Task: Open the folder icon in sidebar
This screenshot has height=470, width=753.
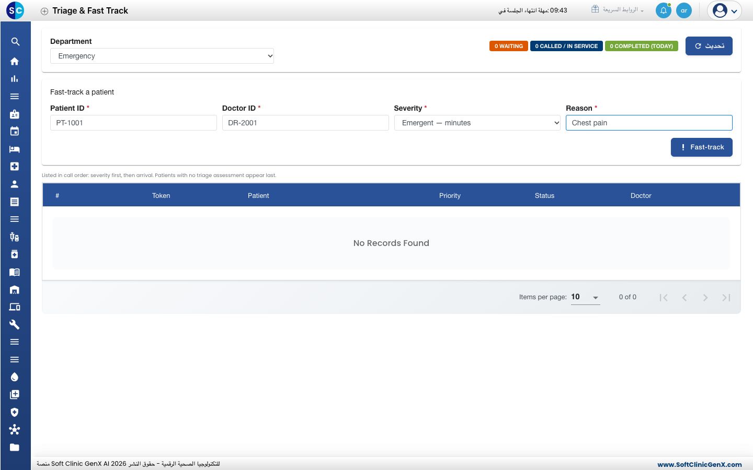Action: tap(15, 447)
